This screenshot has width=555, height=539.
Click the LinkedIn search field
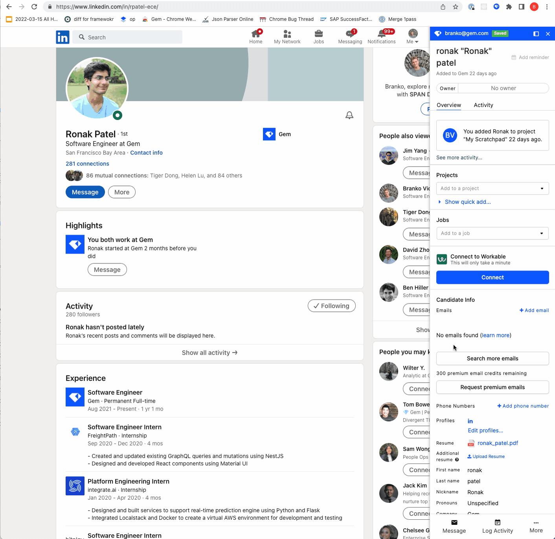128,37
